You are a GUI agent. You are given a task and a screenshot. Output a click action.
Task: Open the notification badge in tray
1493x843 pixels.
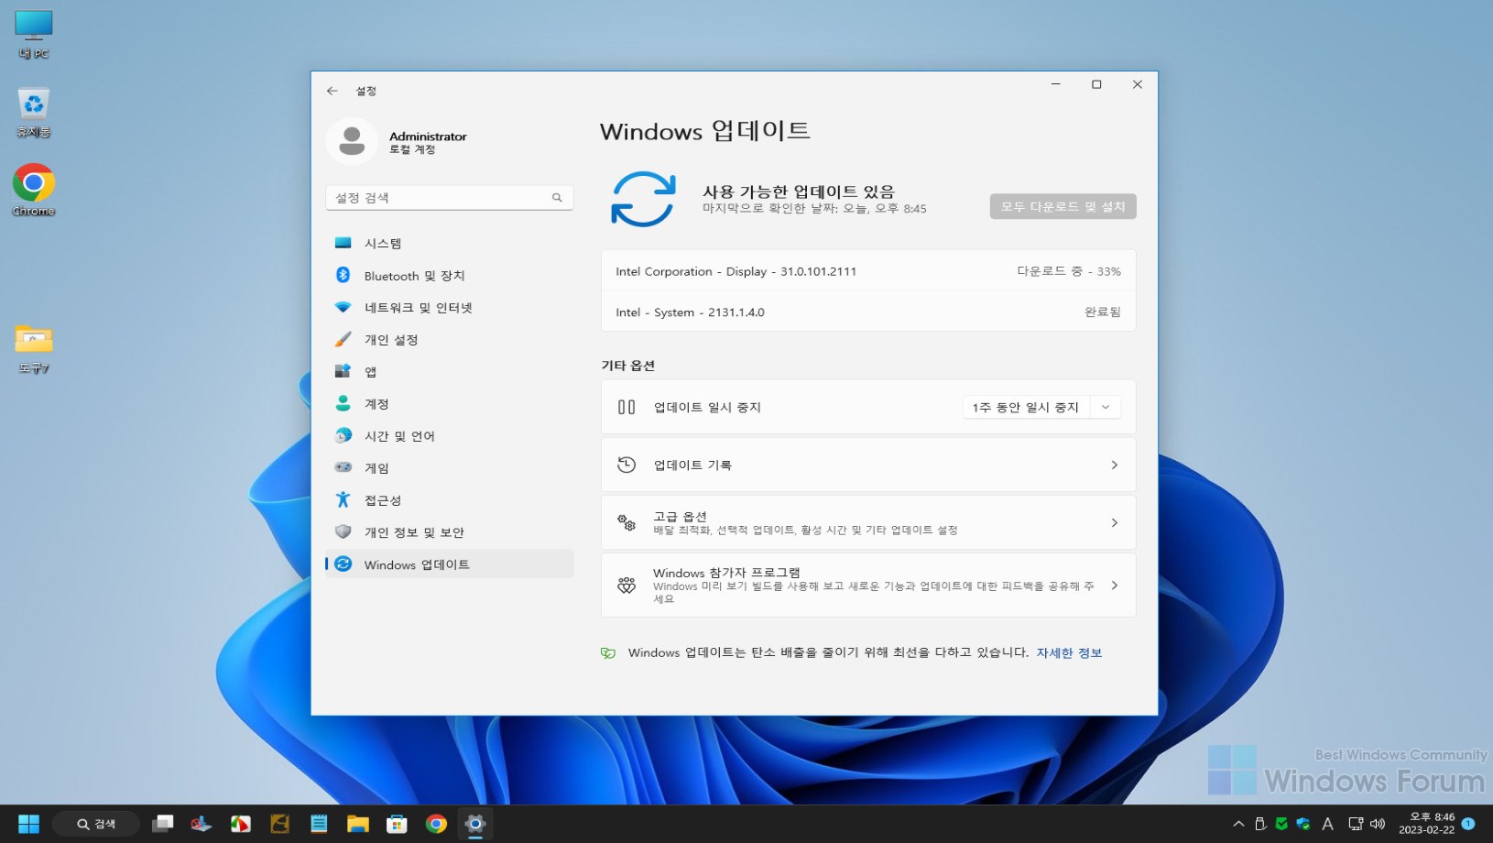(x=1468, y=824)
